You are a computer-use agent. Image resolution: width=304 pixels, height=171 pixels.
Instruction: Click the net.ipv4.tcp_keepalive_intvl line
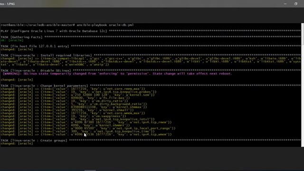pos(77,119)
